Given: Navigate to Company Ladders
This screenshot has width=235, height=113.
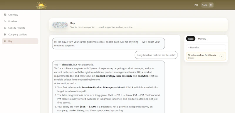Looking at the screenshot, I should tap(20, 34).
